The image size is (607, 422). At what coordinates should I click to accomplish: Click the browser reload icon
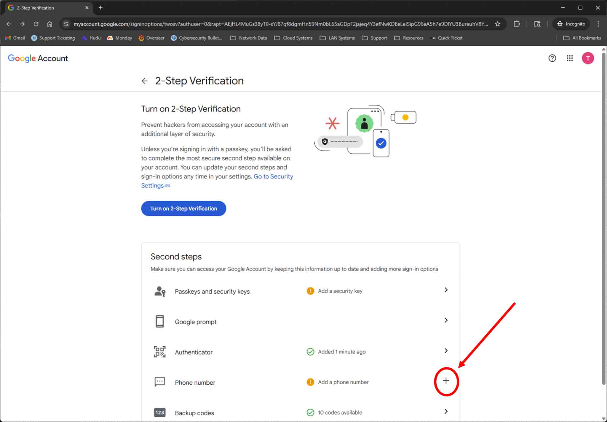36,24
